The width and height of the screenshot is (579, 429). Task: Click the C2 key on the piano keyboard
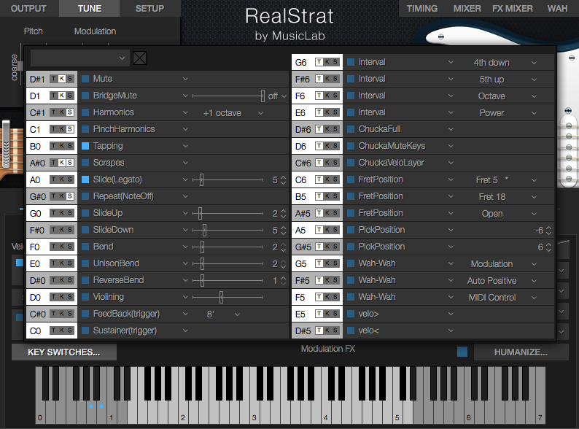coord(183,414)
